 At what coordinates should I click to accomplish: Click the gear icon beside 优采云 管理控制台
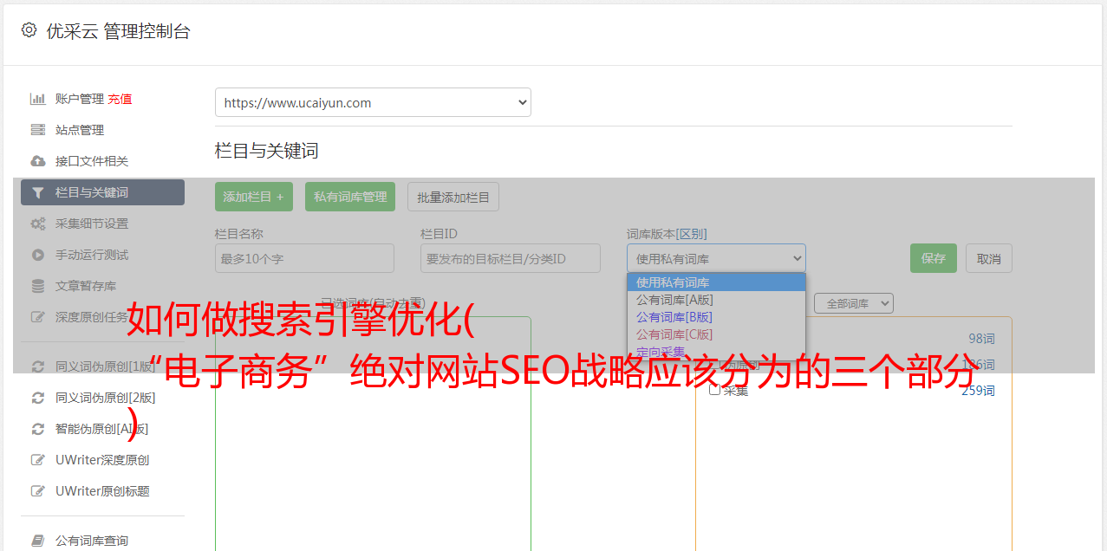click(29, 30)
